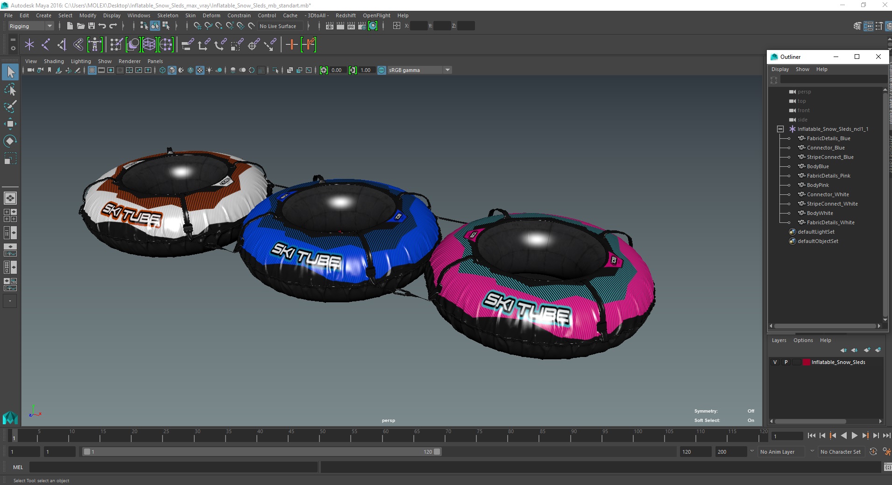Step forward one frame
The width and height of the screenshot is (892, 485).
coord(876,435)
